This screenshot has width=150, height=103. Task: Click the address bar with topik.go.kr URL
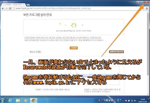[x=78, y=8]
